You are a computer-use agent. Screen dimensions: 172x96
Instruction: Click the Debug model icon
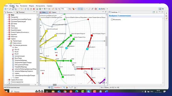click(45, 9)
